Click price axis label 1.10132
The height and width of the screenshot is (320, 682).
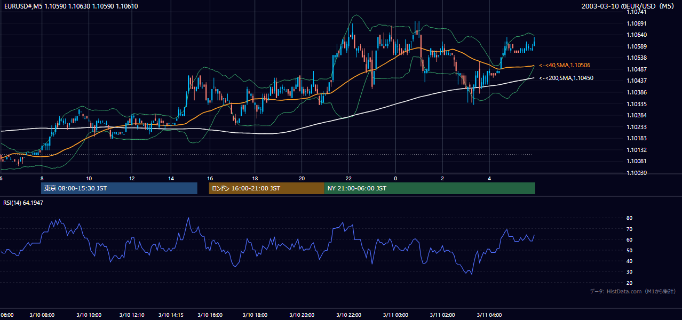tap(637, 150)
